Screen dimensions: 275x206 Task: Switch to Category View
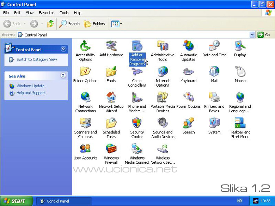point(37,60)
